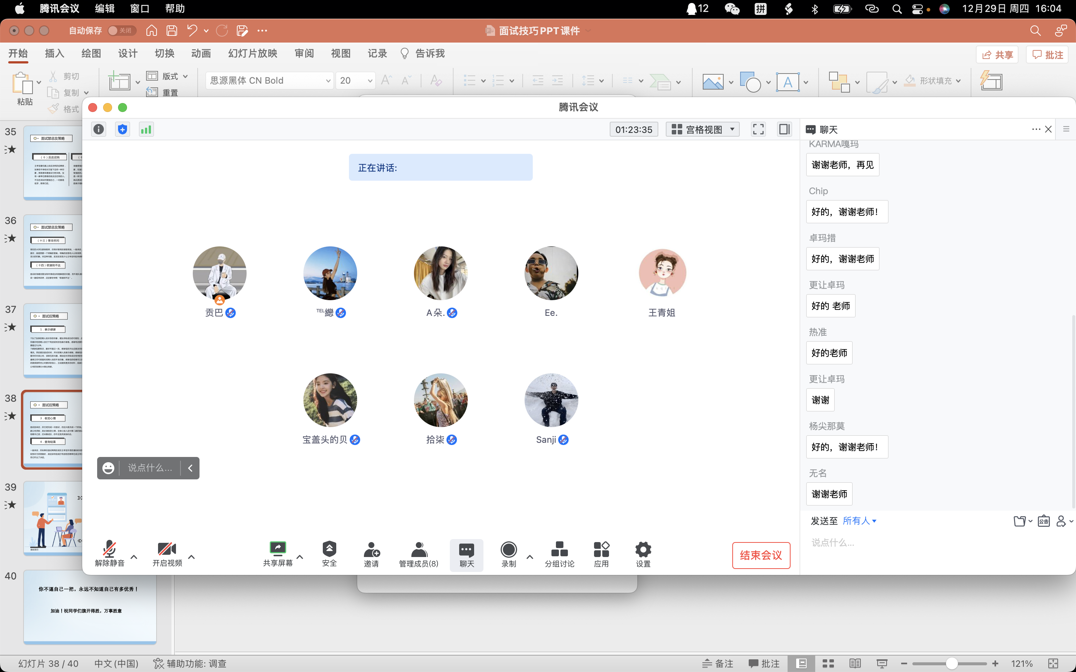This screenshot has height=672, width=1076.
Task: Click the save disk icon in PowerPoint
Action: click(x=171, y=30)
